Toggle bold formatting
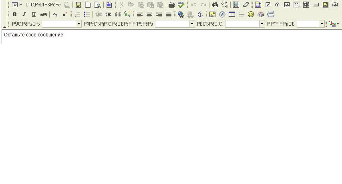The height and width of the screenshot is (184, 342). tap(15, 14)
